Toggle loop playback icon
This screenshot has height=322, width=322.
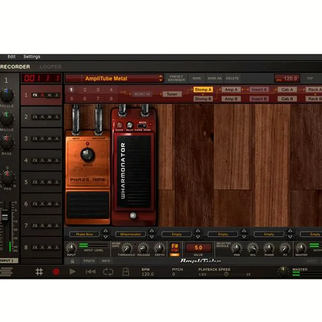point(108,272)
